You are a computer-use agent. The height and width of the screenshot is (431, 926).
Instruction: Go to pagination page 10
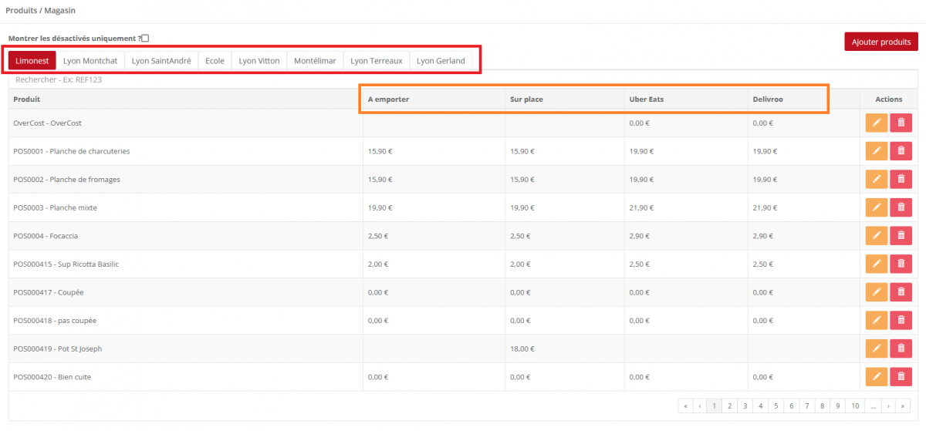[x=853, y=406]
